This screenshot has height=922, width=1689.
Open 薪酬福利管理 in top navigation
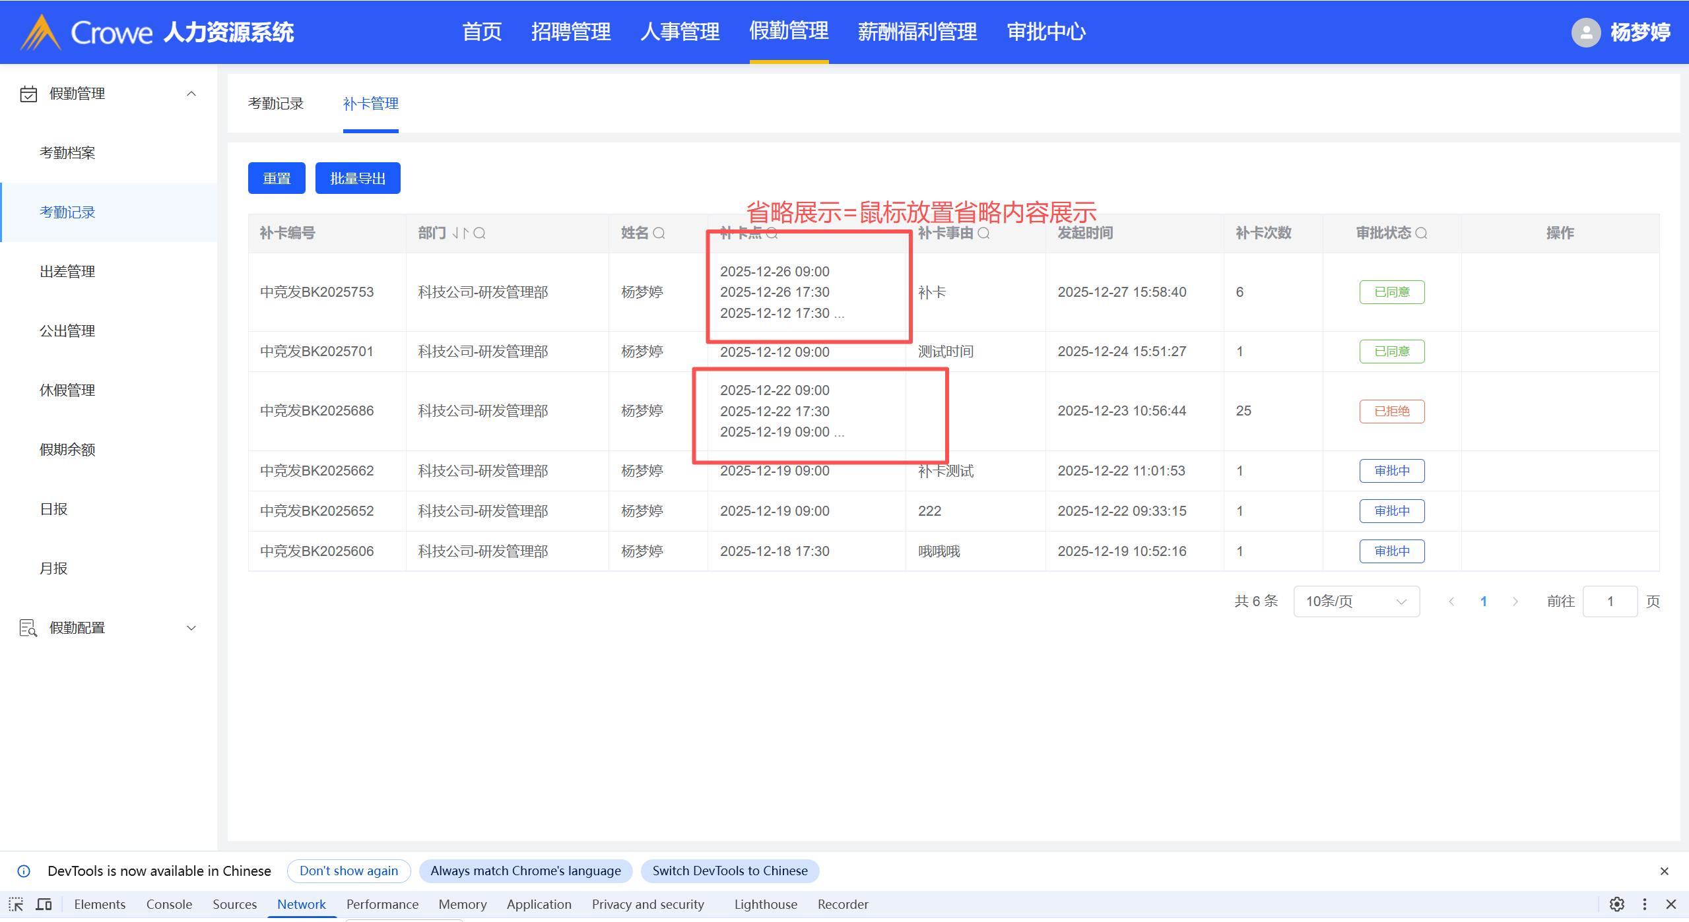click(x=917, y=32)
